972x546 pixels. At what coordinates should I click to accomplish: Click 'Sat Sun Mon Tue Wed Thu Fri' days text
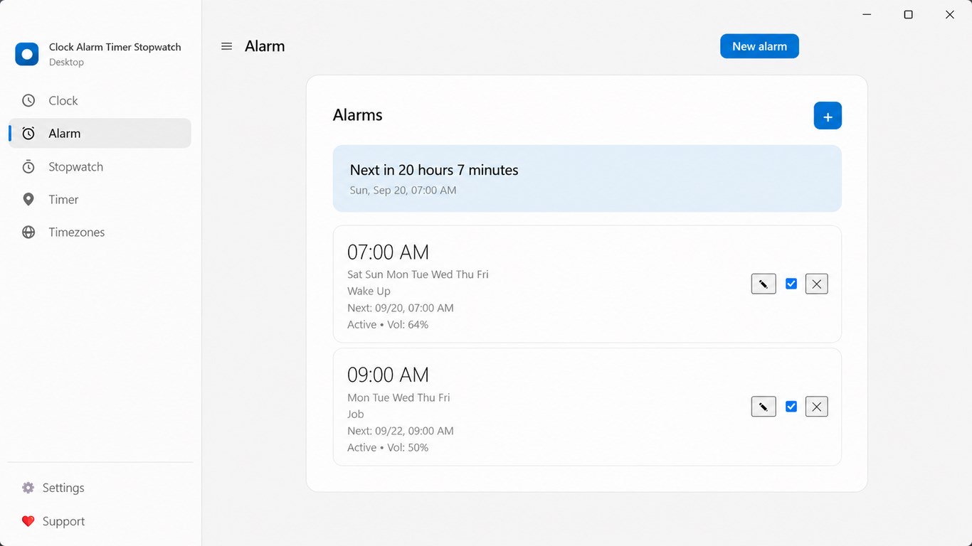coord(418,274)
